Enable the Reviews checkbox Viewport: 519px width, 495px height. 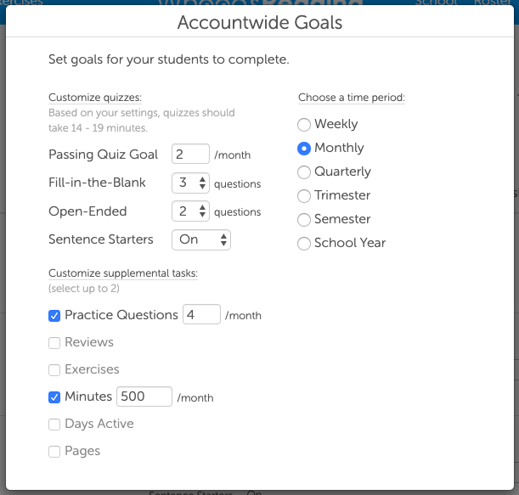[x=54, y=342]
